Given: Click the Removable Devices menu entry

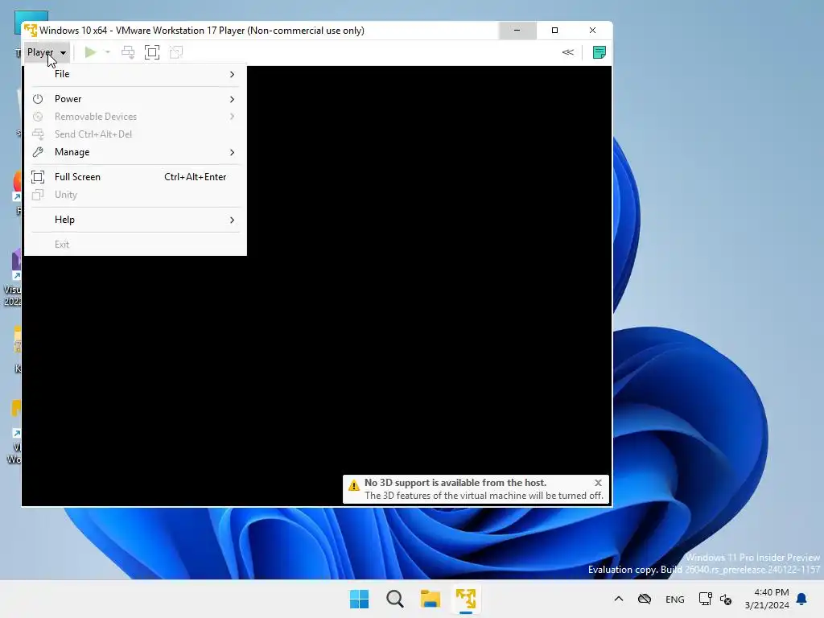Looking at the screenshot, I should pyautogui.click(x=135, y=117).
